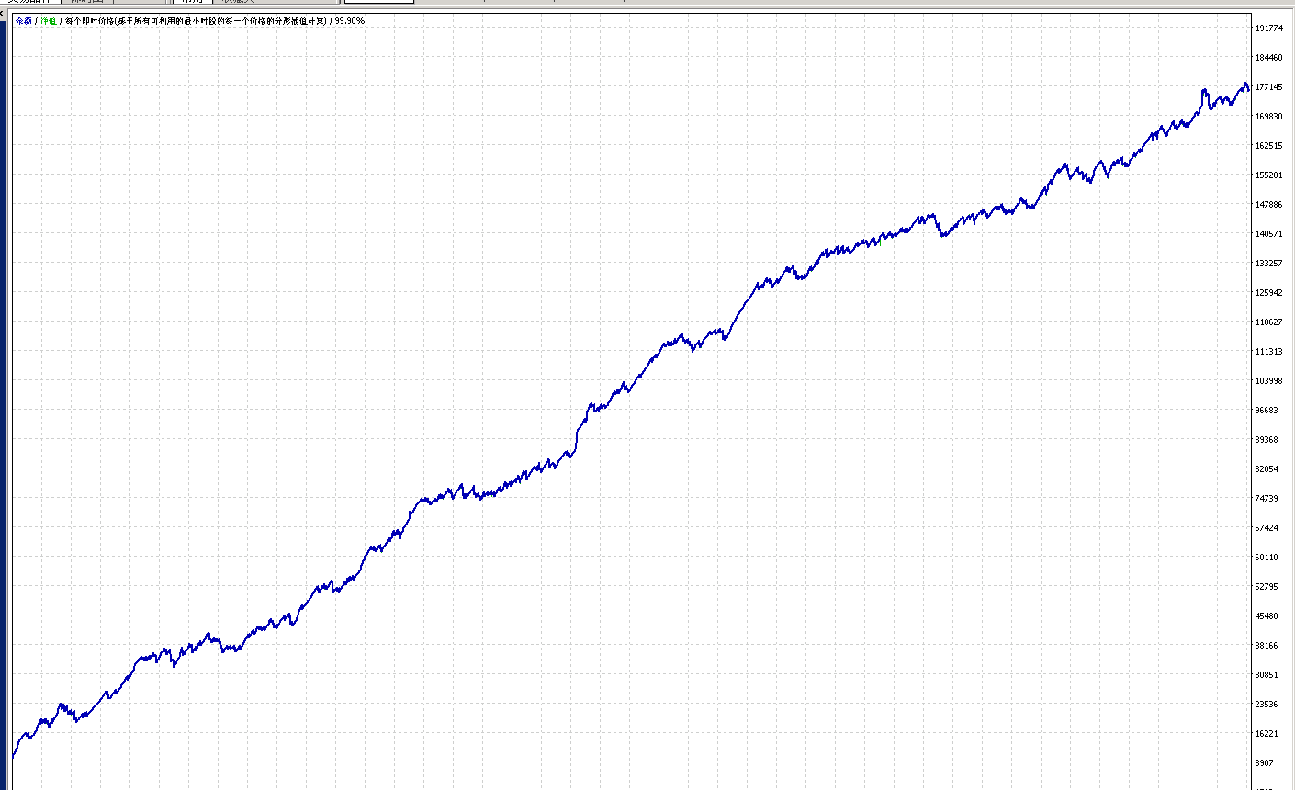The width and height of the screenshot is (1295, 790).
Task: Click the 177145 axis value
Action: pyautogui.click(x=1268, y=87)
